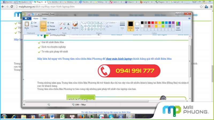
Task: Pick the five-point star shape
Action: coord(89,29)
